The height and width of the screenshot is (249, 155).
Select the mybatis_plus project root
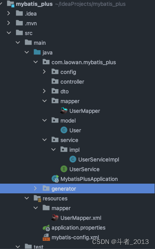click(34, 4)
